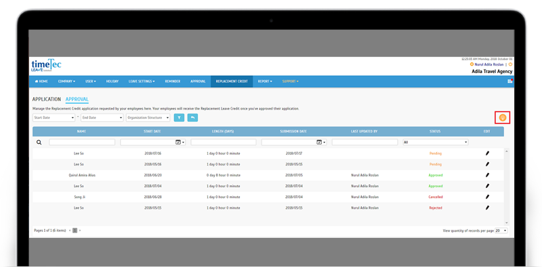Open the End Date filter dropdown
The height and width of the screenshot is (267, 542).
(x=102, y=118)
